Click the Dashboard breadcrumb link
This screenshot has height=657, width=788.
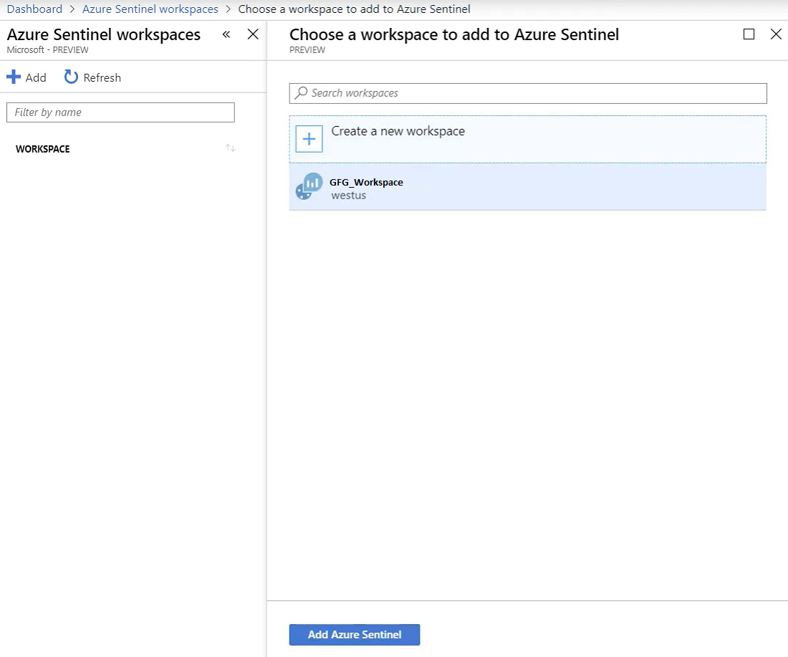[x=34, y=9]
